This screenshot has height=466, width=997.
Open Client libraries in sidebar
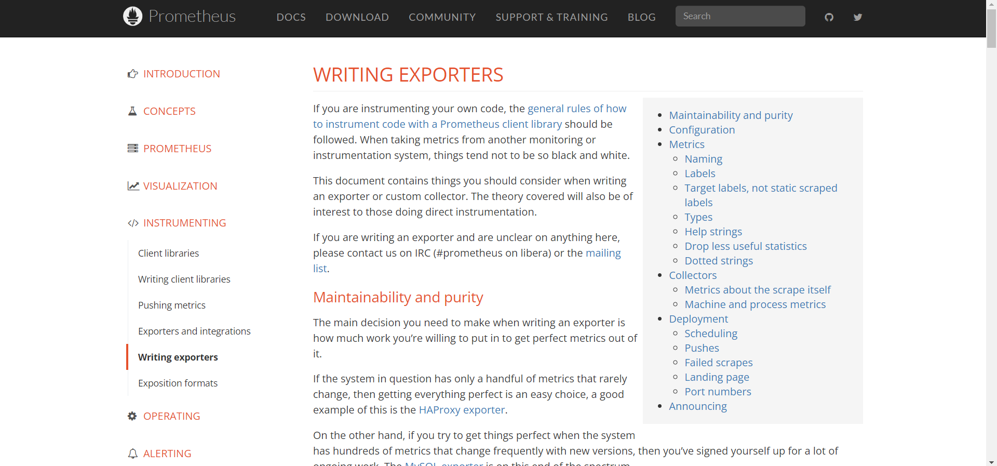(x=169, y=253)
